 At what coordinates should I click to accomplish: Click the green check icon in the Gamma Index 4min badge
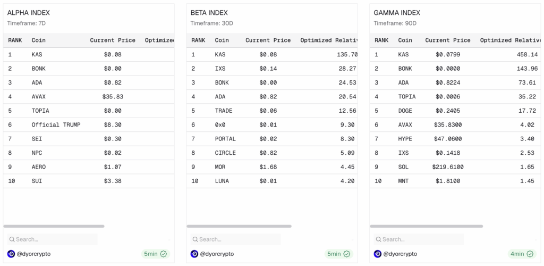pyautogui.click(x=530, y=254)
